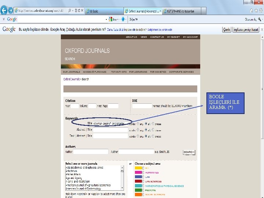Select Age and Ageing in journals list
This screenshot has height=198, width=264.
[74, 178]
